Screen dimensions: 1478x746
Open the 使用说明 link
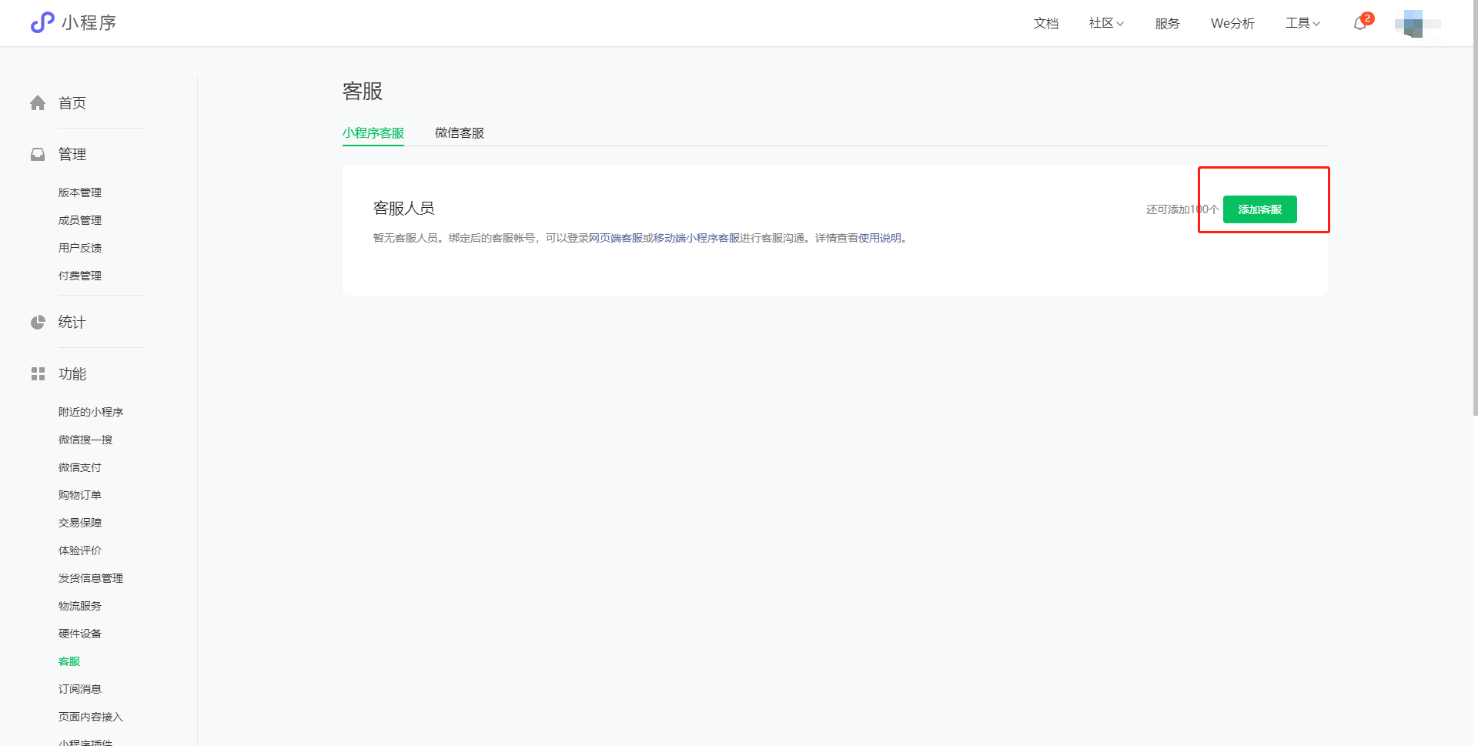[x=879, y=239]
